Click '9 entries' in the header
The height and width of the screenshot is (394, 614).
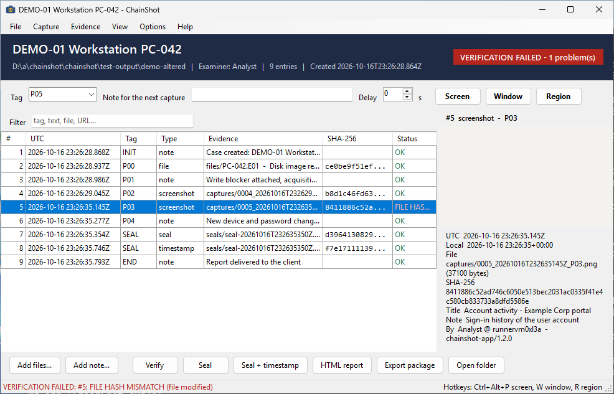pos(283,67)
